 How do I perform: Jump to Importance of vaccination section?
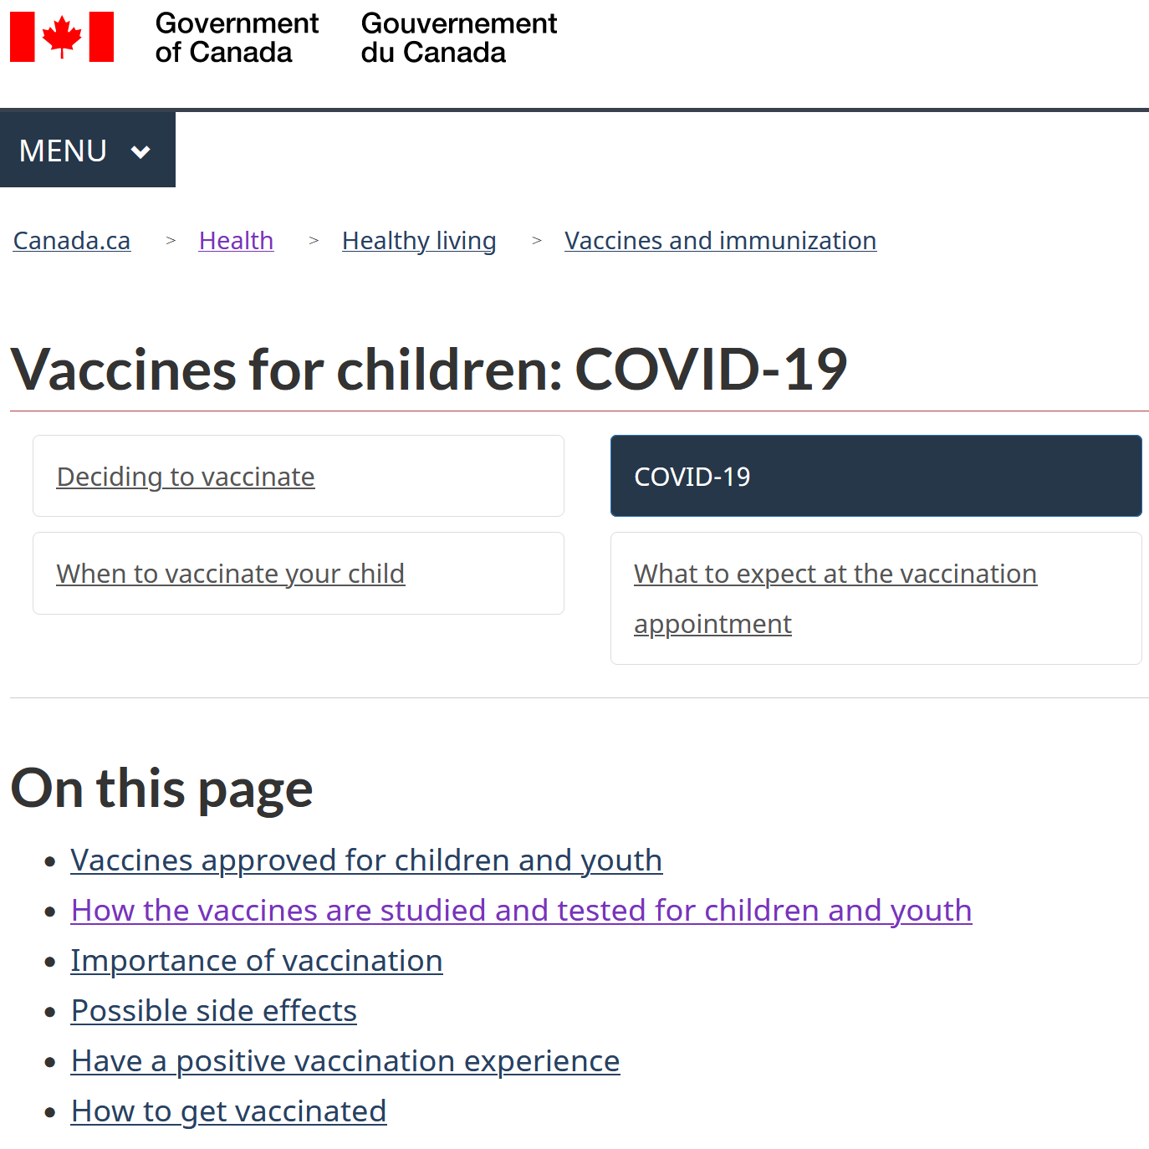click(257, 961)
